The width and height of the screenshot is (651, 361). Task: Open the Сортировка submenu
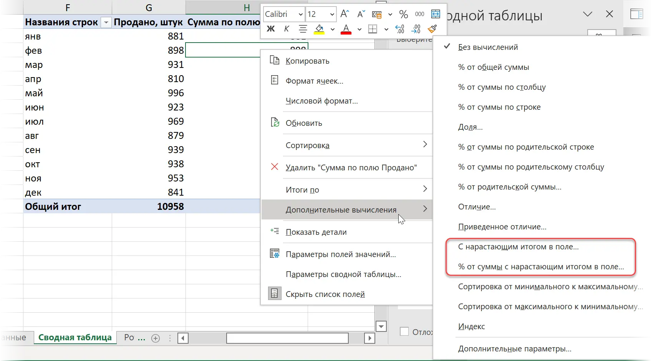pos(346,145)
